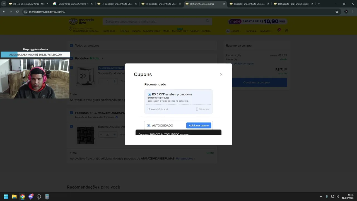Image resolution: width=357 pixels, height=201 pixels.
Task: Switch to Tela Chroma Key Verde tab
Action: point(28,4)
